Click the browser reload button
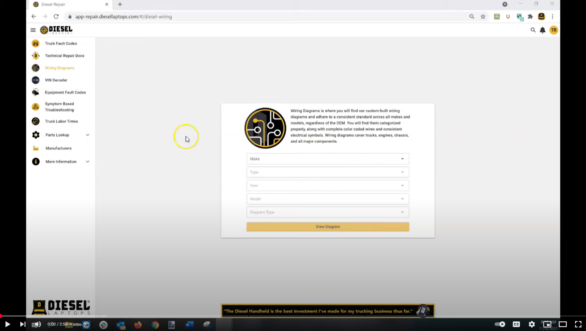Image resolution: width=586 pixels, height=331 pixels. click(x=56, y=16)
